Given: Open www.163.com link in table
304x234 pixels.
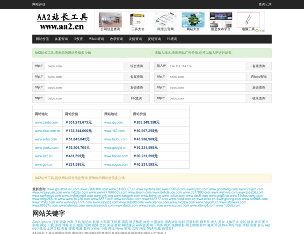Looking at the screenshot, I should (115, 131).
